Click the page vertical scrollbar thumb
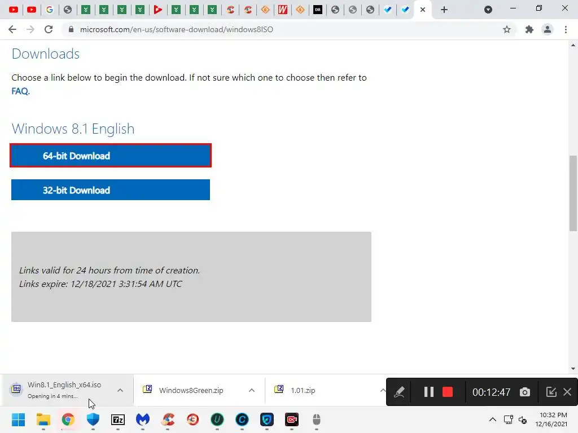 [x=573, y=193]
